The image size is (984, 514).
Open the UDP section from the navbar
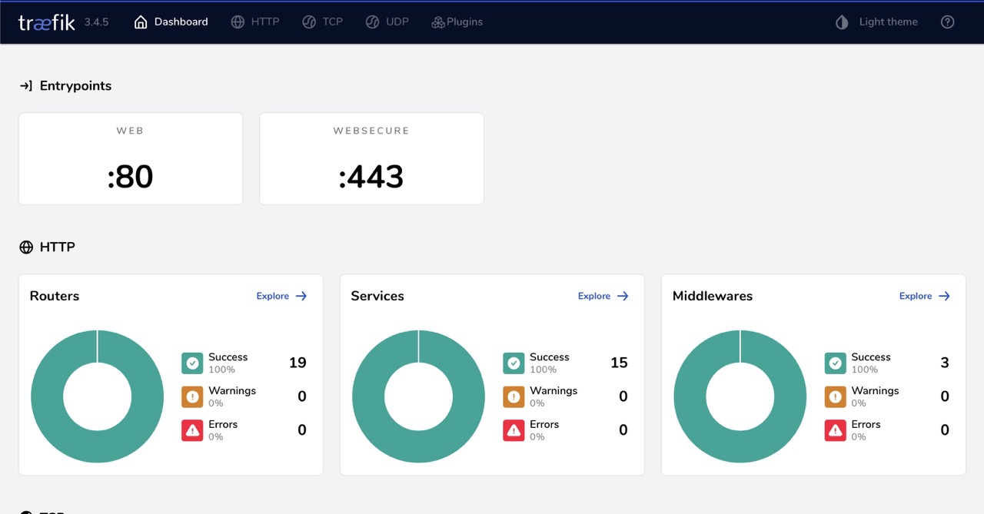point(387,22)
